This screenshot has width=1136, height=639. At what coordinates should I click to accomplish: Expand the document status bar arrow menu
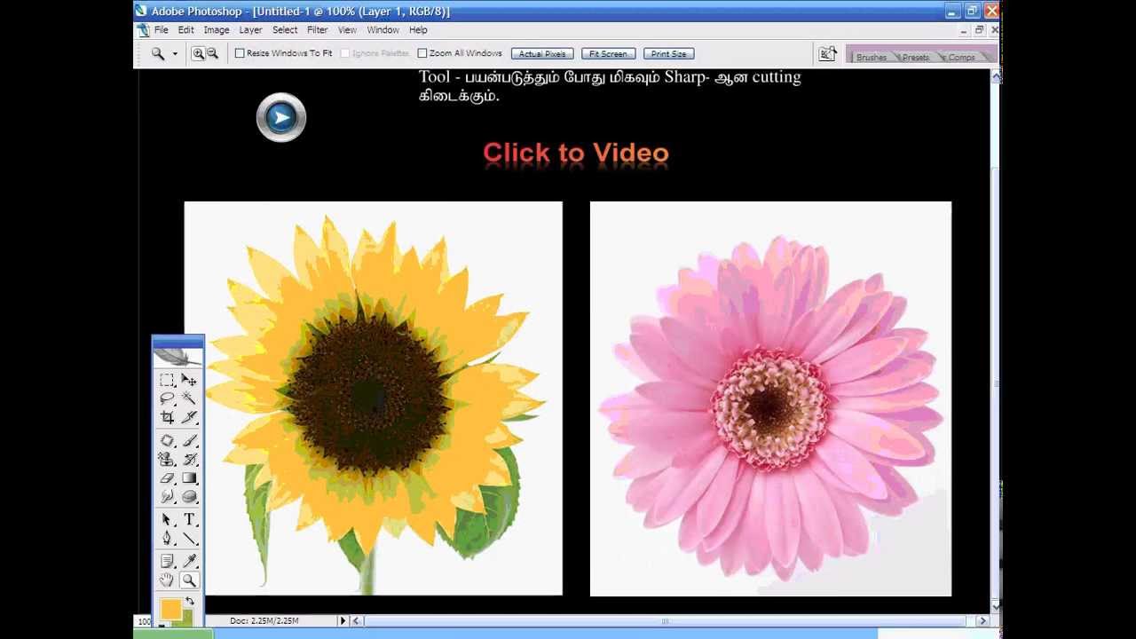(343, 621)
